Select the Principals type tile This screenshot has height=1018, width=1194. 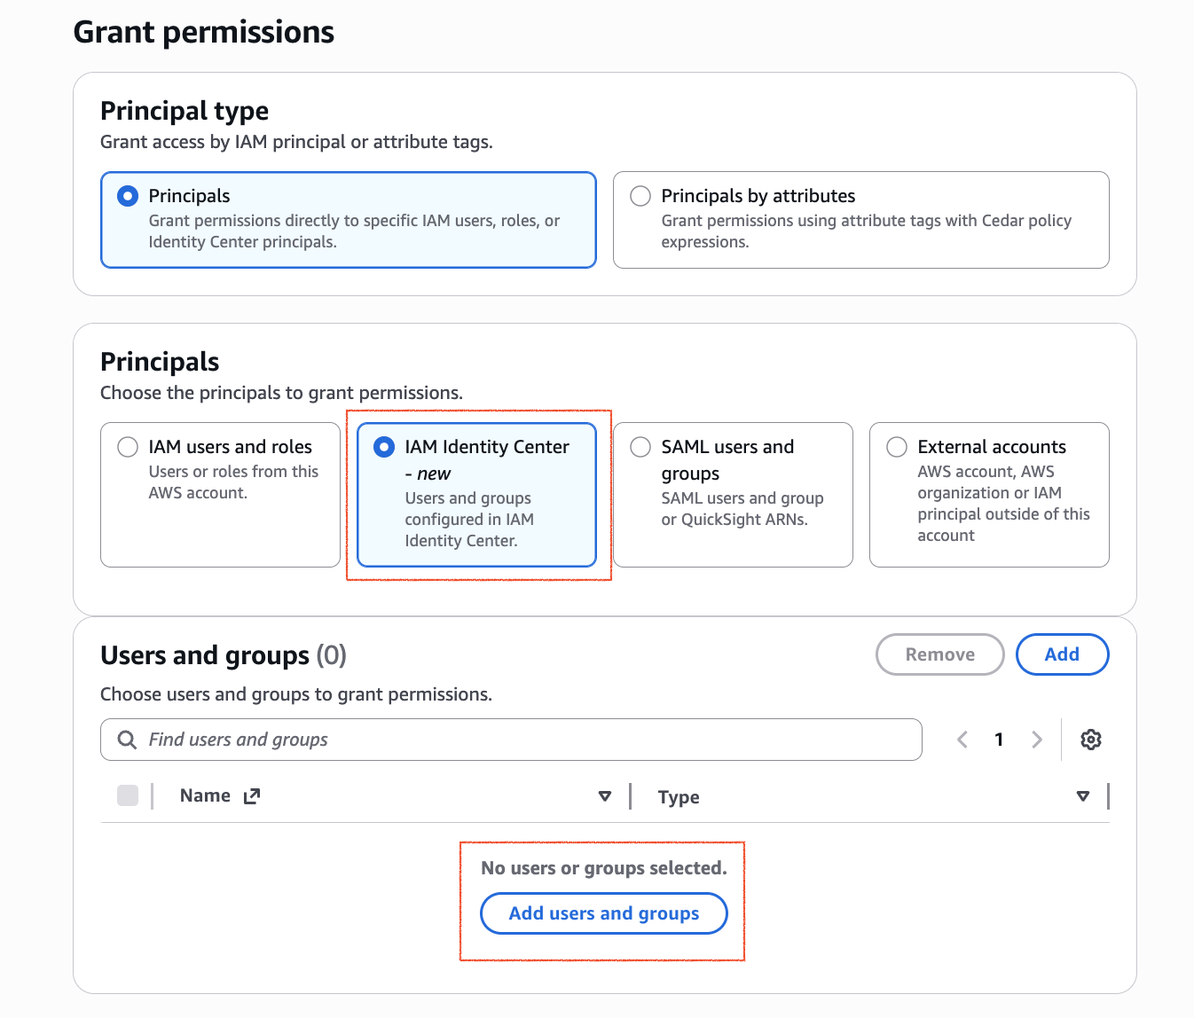tap(349, 220)
